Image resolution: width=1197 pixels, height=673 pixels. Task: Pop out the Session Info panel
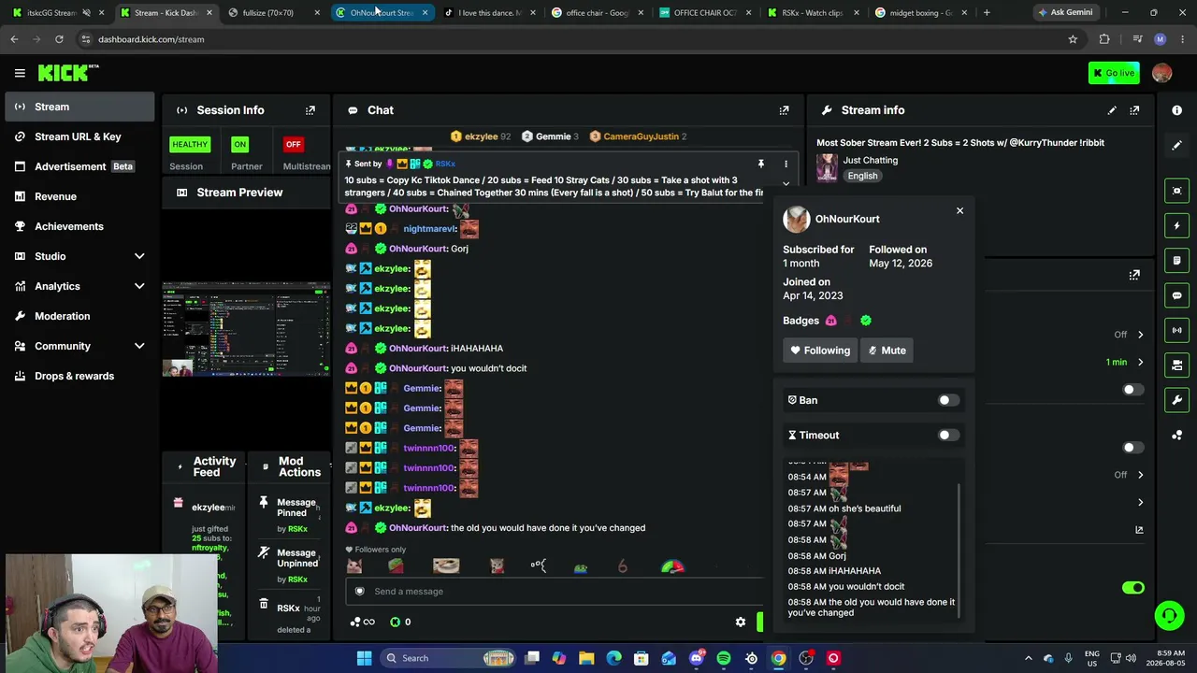[x=310, y=110]
